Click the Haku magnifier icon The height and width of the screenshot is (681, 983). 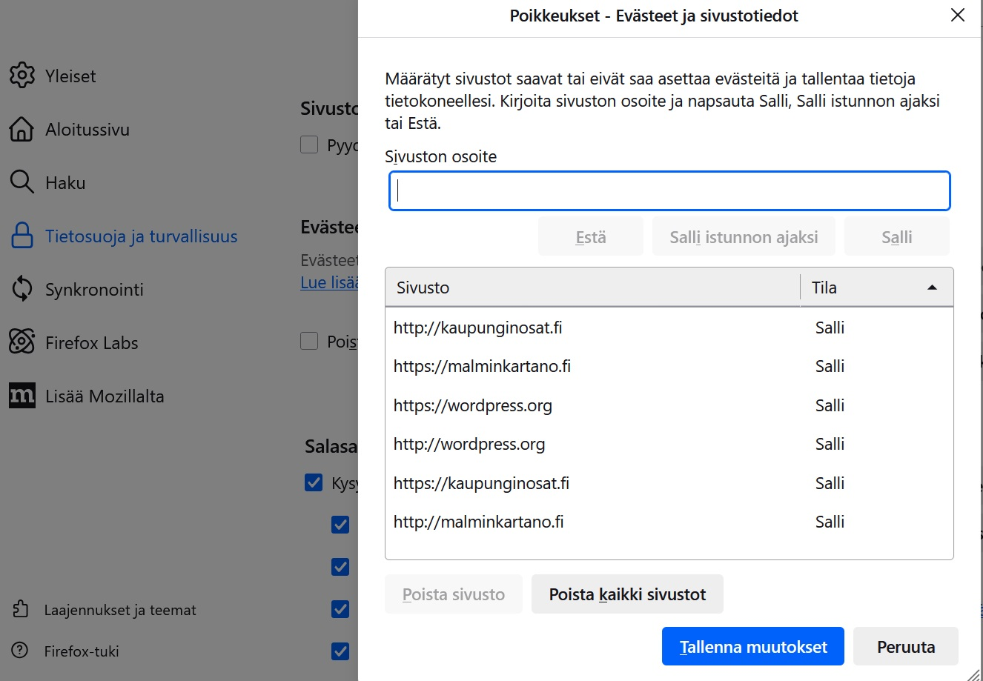click(x=22, y=182)
